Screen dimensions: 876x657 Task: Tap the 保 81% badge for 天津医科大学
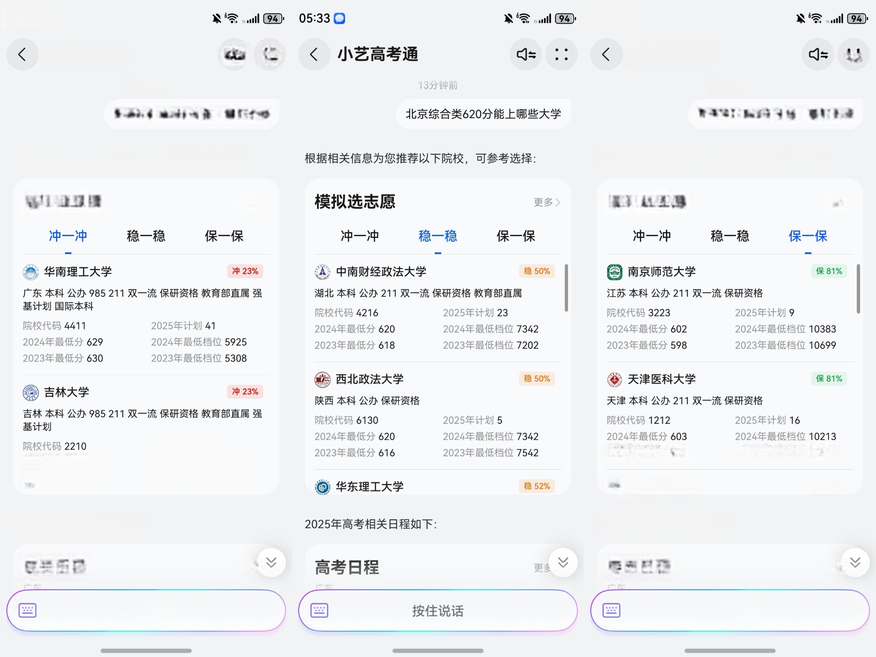829,379
